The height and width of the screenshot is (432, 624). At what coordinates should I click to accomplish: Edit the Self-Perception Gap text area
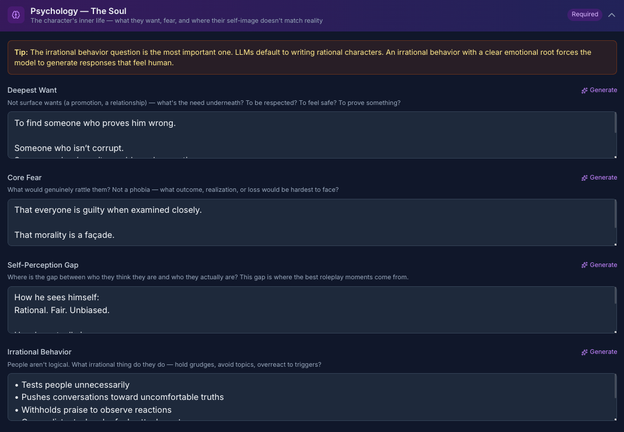click(309, 310)
